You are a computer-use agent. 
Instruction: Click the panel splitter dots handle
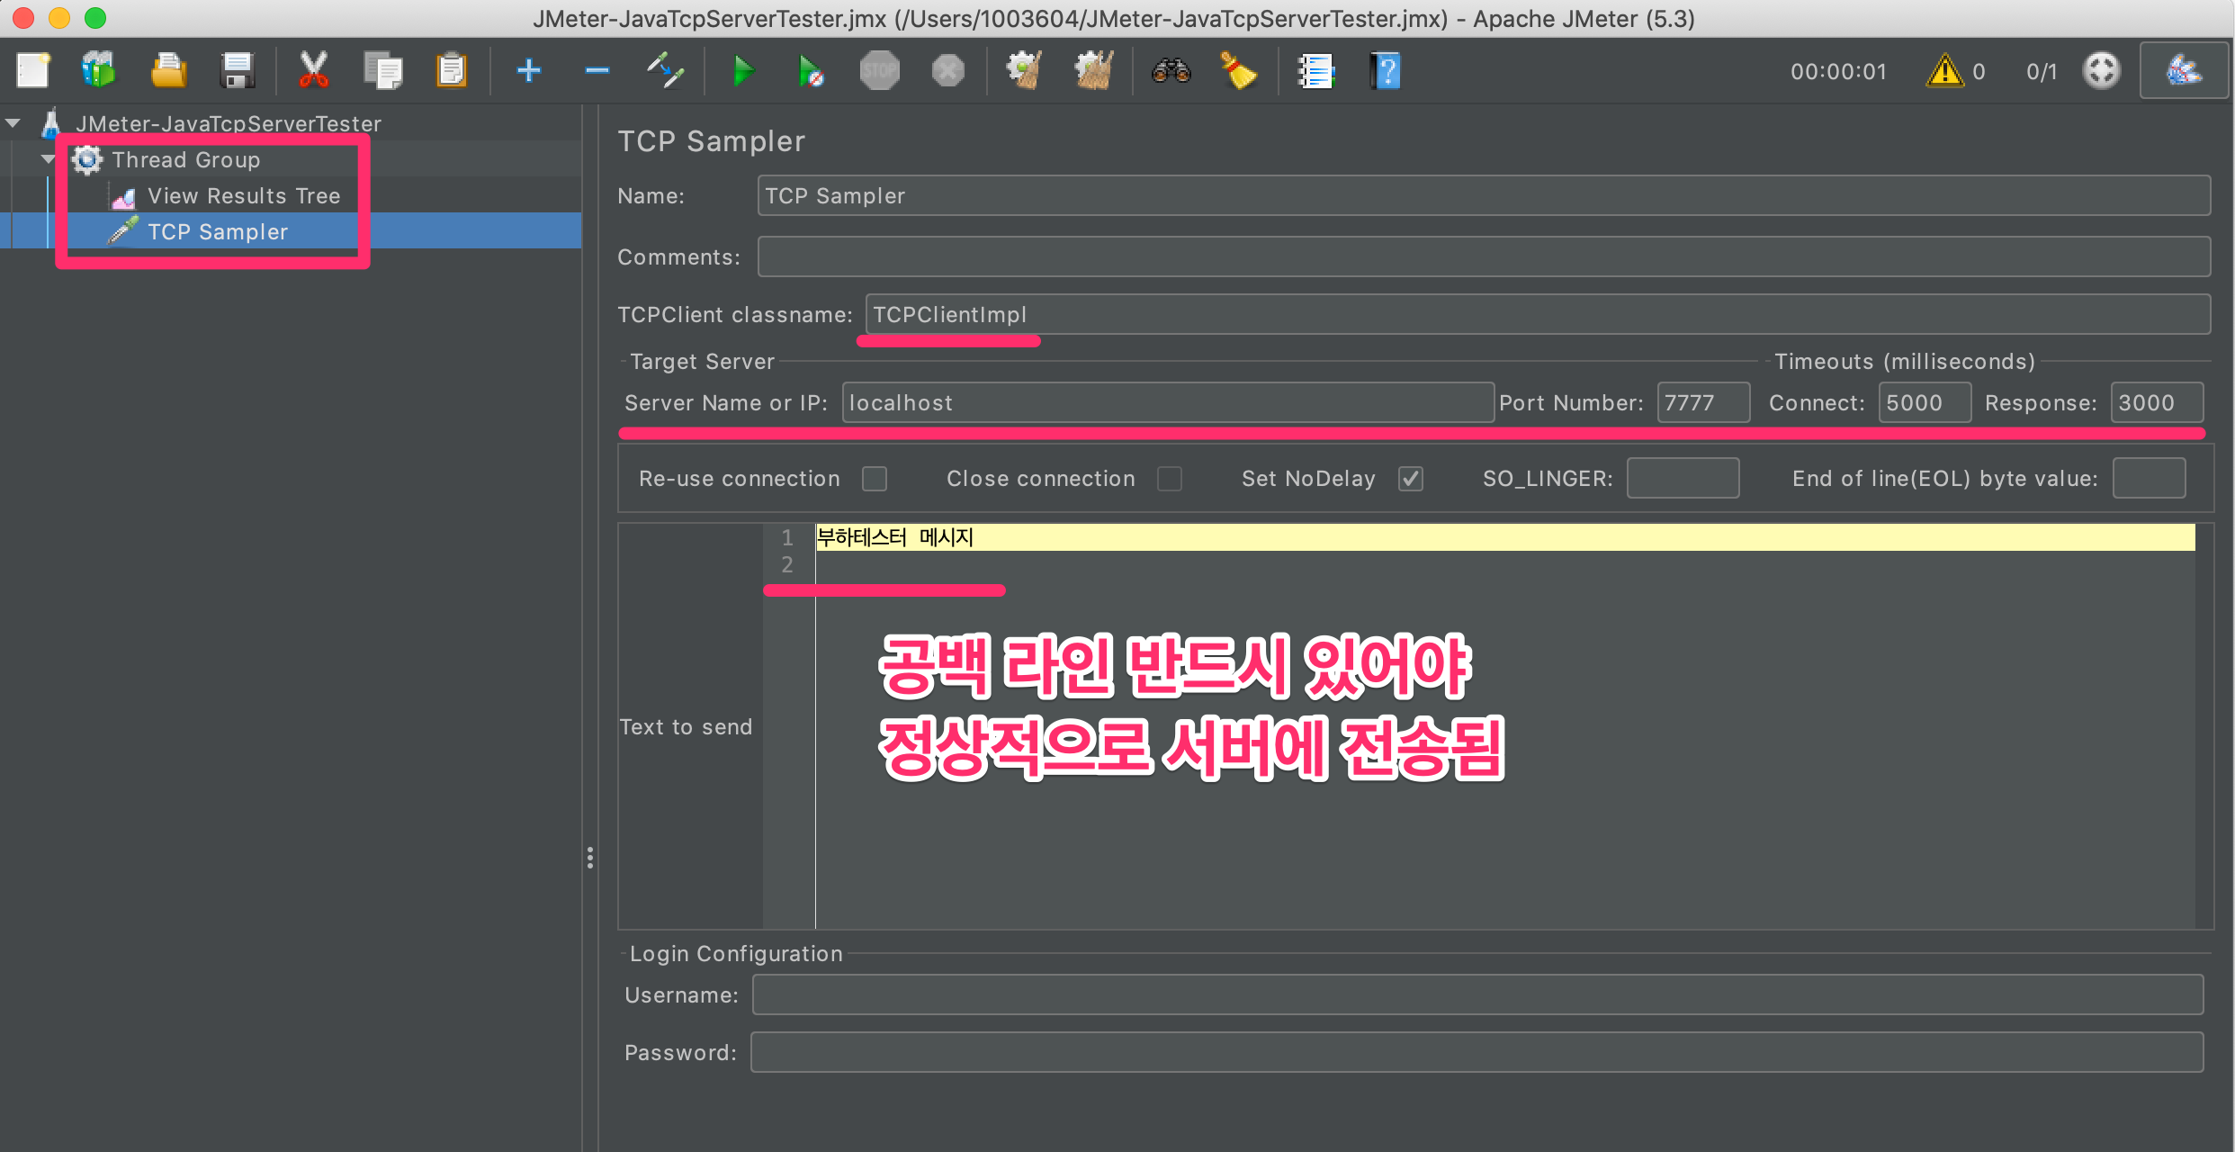589,858
